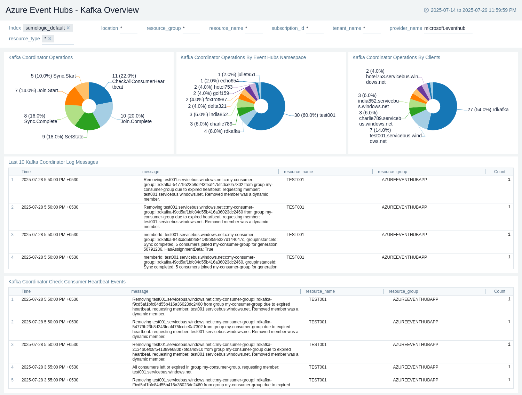The height and width of the screenshot is (395, 522).
Task: Click the '27 (54.0%) rdkafka' clients label
Action: pos(488,110)
